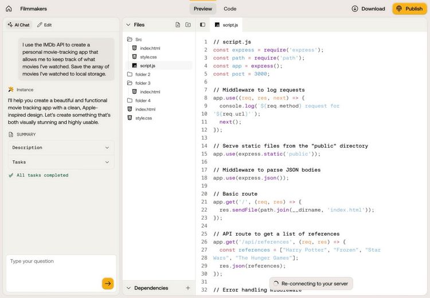Send message with orange arrow button
Image resolution: width=430 pixels, height=298 pixels.
tap(108, 284)
